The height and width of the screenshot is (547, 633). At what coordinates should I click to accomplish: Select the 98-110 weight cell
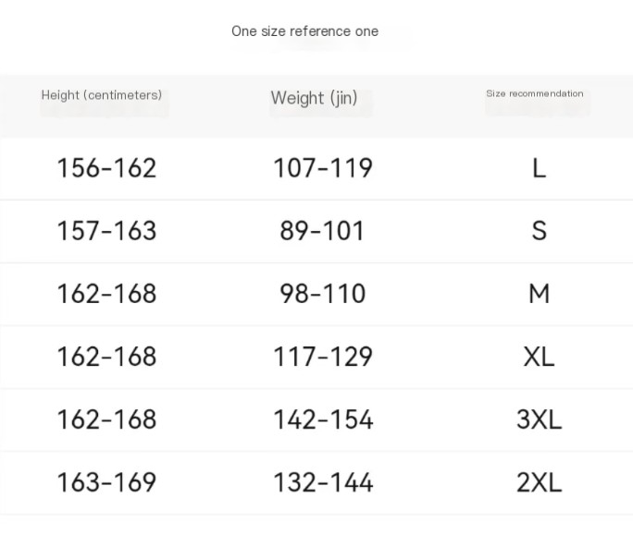tap(323, 294)
